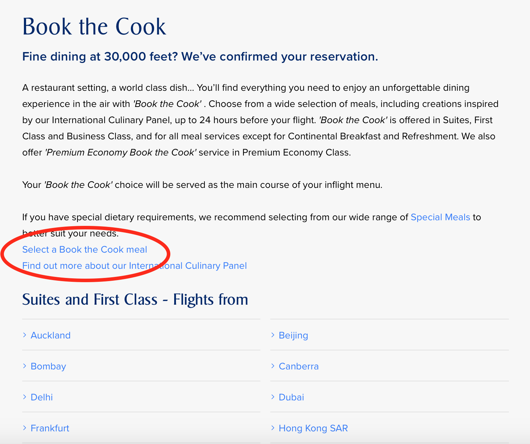Open the Canberra departure city
530x444 pixels.
pyautogui.click(x=299, y=366)
